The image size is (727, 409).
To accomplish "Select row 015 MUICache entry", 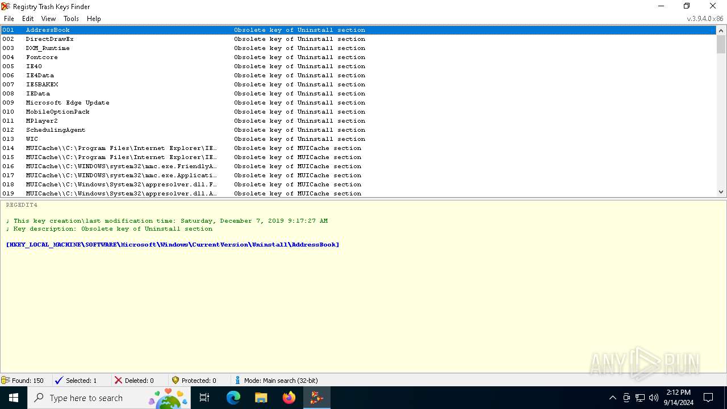I will tap(358, 157).
